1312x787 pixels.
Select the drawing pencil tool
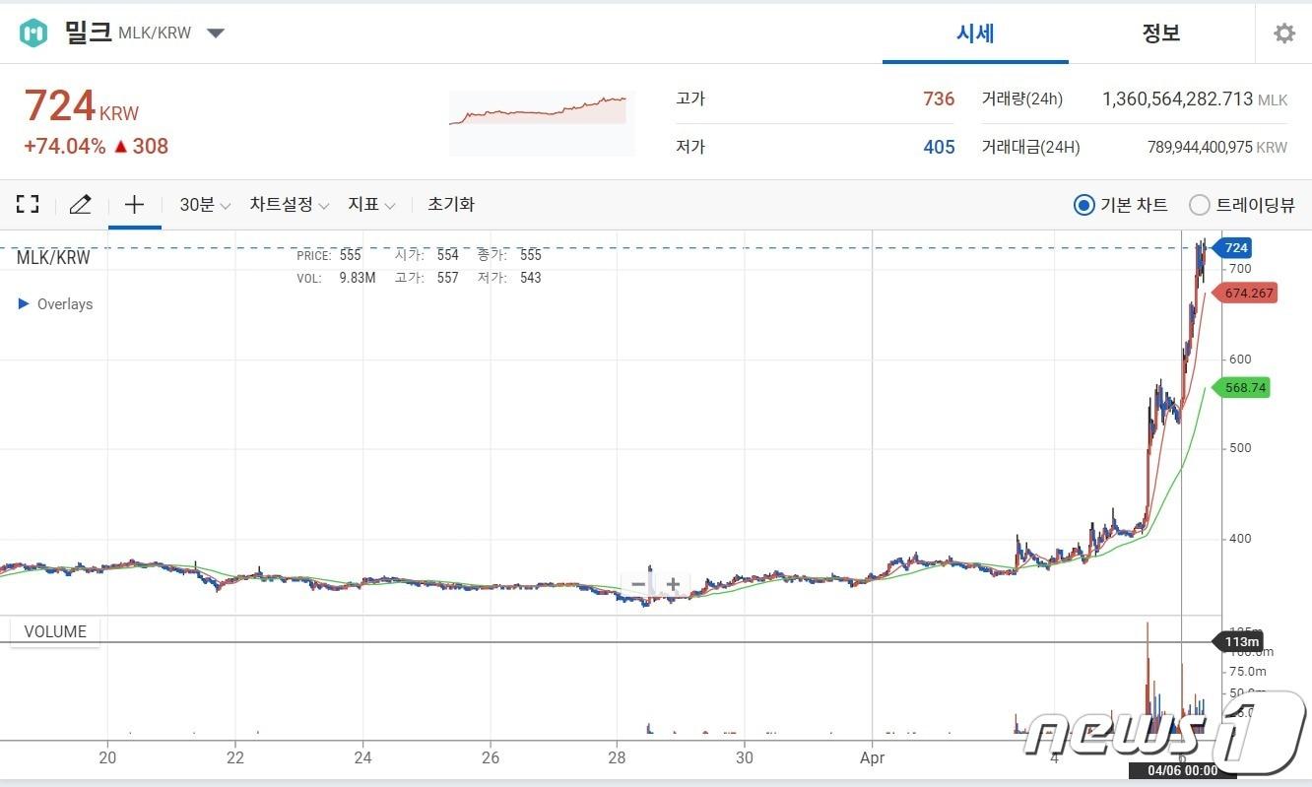(x=79, y=204)
